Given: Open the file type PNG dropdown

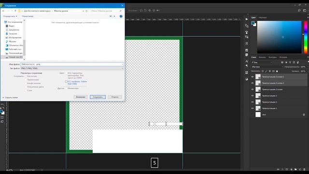Looking at the screenshot, I should tap(72, 68).
